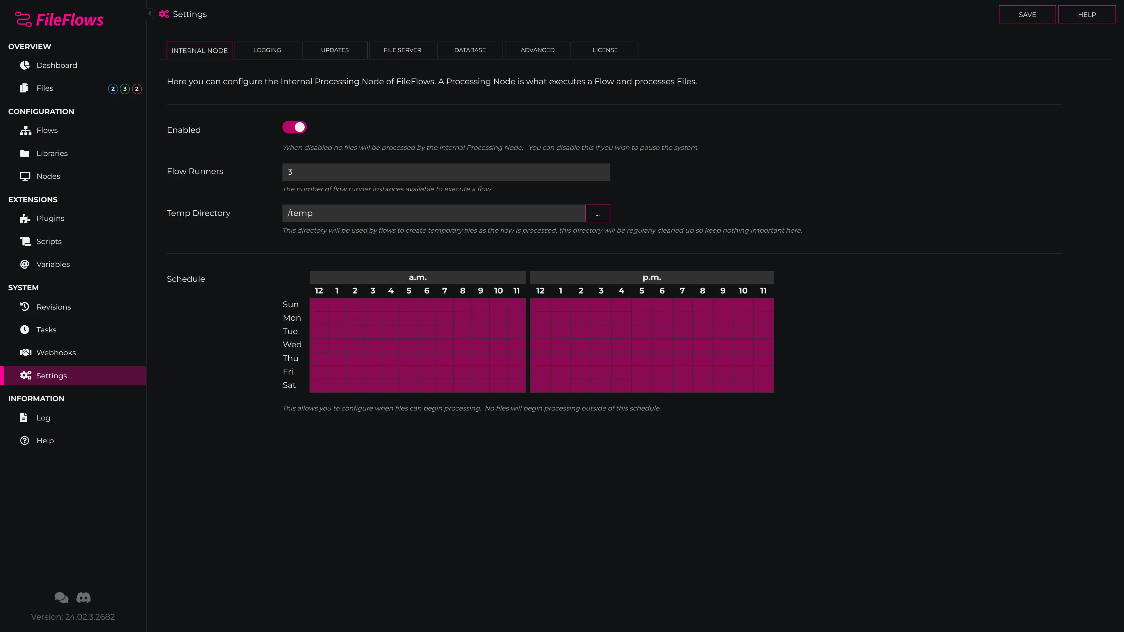The image size is (1124, 632).
Task: Disable the Enabled toggle switch
Action: click(x=294, y=127)
